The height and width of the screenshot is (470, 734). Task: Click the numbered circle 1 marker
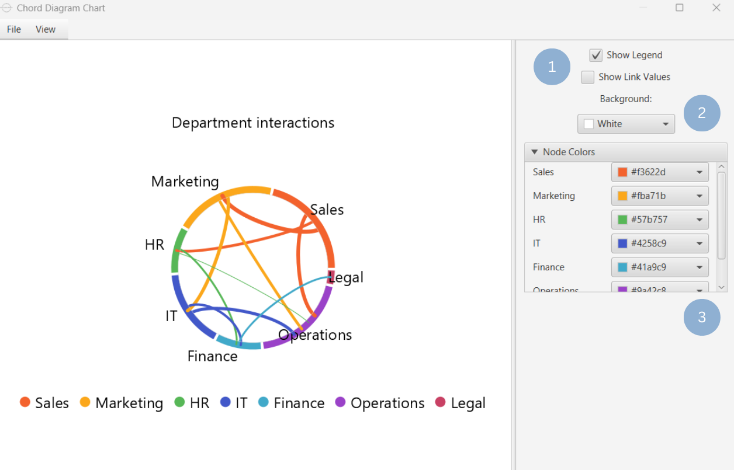tap(552, 67)
